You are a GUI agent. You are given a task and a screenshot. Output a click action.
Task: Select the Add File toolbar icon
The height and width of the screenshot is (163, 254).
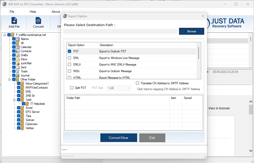tap(14, 20)
